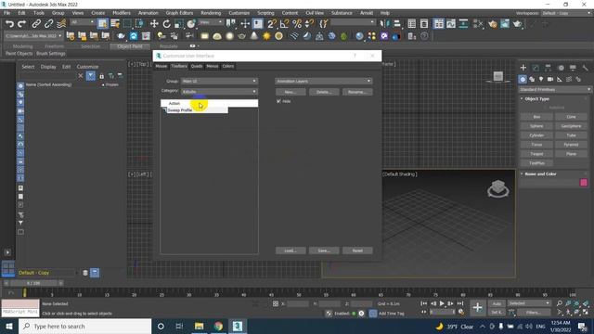This screenshot has width=594, height=334.
Task: Click the Go to End playback icon
Action: point(460,303)
